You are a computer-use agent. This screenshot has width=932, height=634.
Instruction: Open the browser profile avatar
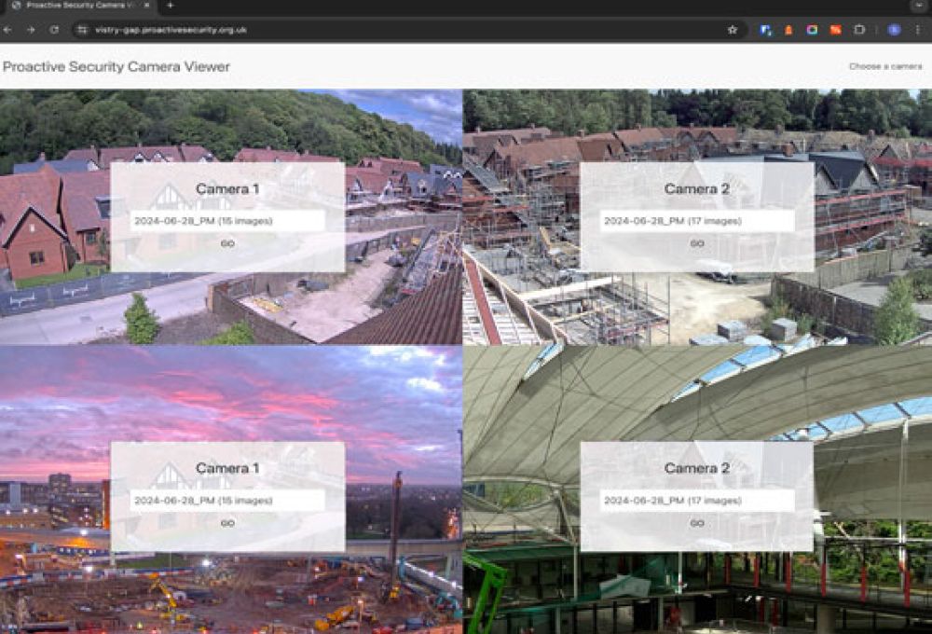tap(894, 30)
